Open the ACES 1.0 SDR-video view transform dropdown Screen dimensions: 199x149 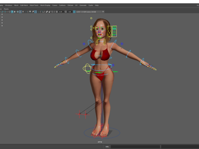(90, 12)
